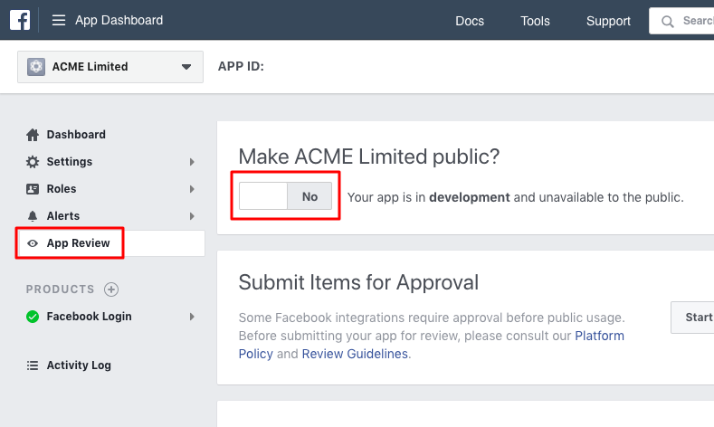Open the ACME Limited app selector dropdown
The image size is (714, 427).
tap(110, 67)
